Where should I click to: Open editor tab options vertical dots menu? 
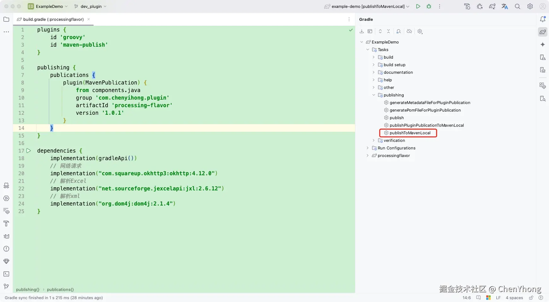[349, 19]
